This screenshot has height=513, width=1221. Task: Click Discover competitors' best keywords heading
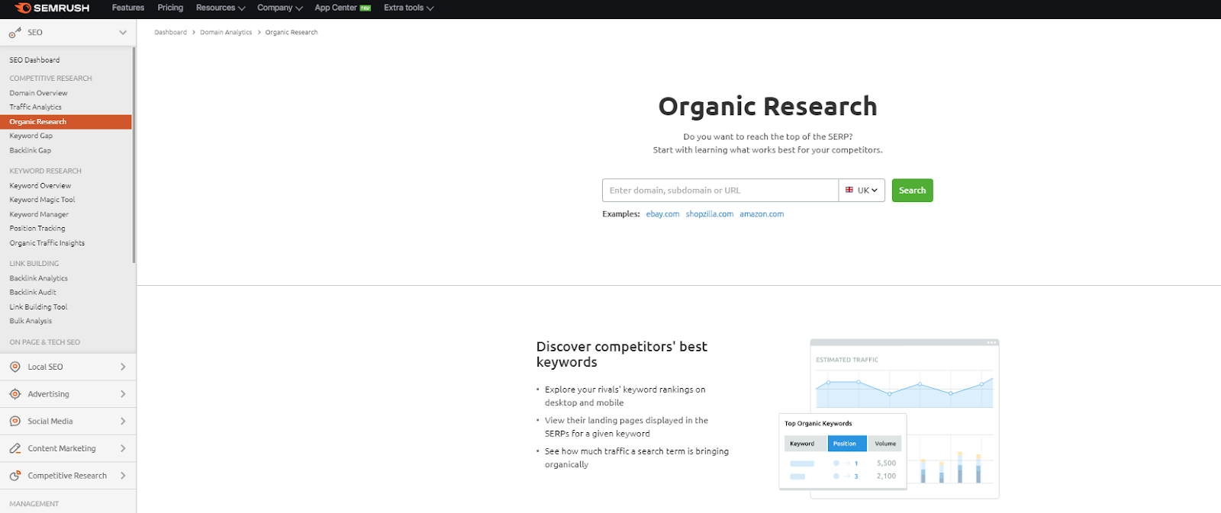coord(621,354)
